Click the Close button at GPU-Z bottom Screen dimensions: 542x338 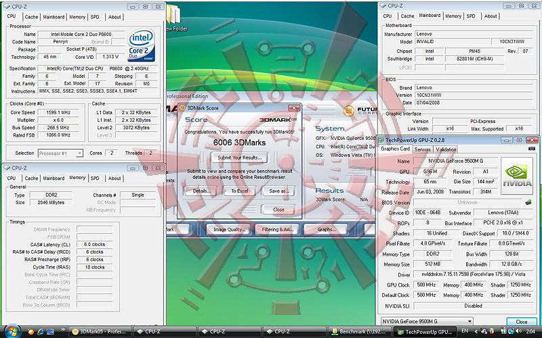pos(522,322)
